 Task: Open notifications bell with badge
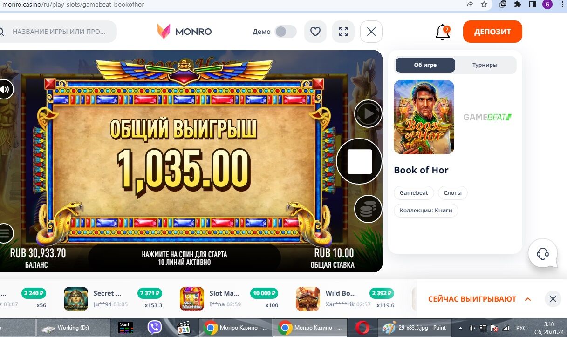(x=443, y=32)
